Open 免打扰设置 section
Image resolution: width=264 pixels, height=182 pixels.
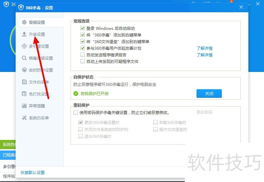coord(39,94)
